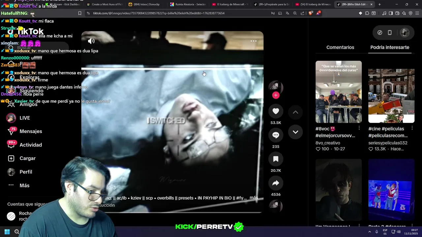Open comments showing 235 count
Viewport: 422px width, 237px height.
pyautogui.click(x=276, y=135)
